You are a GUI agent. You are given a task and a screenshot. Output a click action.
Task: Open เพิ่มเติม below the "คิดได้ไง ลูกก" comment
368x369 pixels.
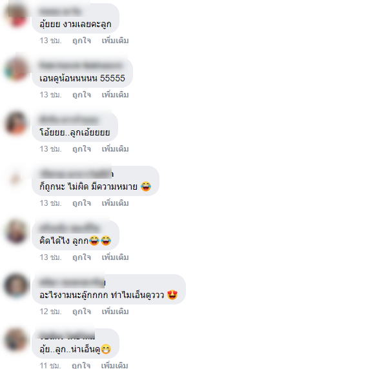(115, 257)
